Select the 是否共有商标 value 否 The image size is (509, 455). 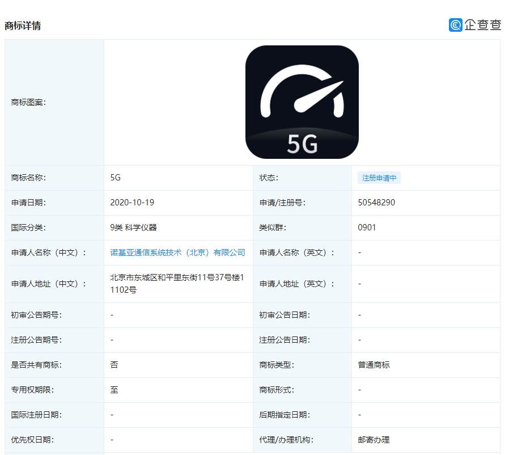point(113,365)
